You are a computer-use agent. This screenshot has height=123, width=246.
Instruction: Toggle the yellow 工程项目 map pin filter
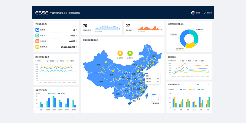pos(120,53)
